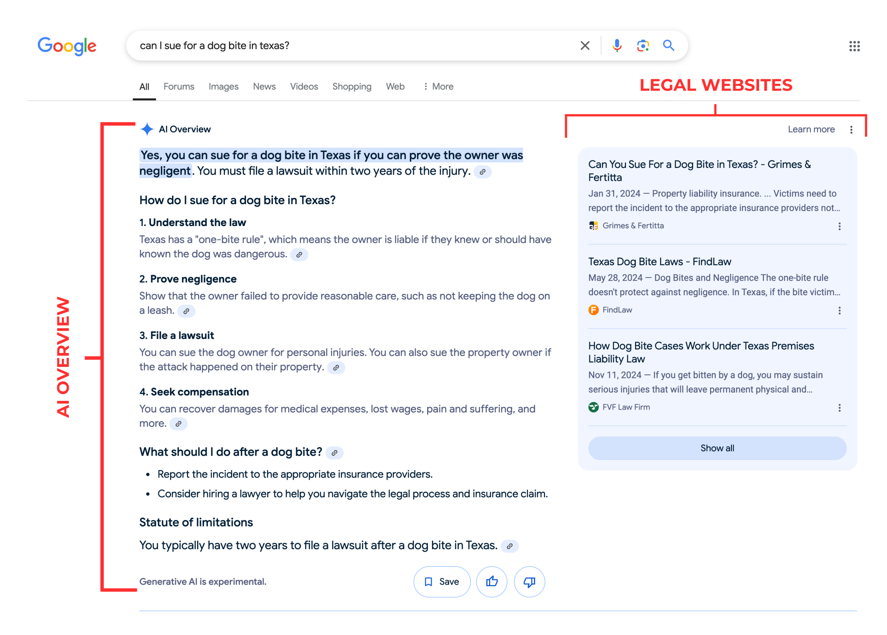Viewport: 887px width, 635px height.
Task: Click the 'How do I sue for a dog bite in Texas?' heading
Action: pos(237,200)
